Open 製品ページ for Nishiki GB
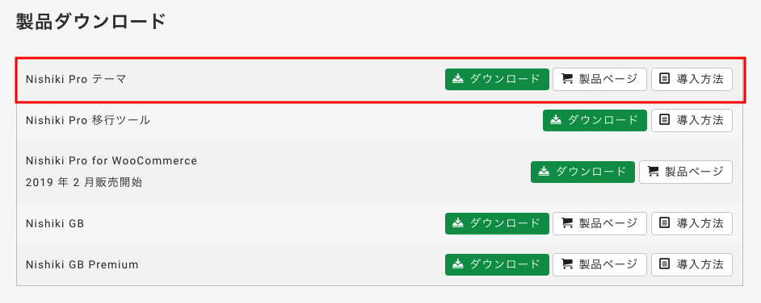 pyautogui.click(x=600, y=223)
